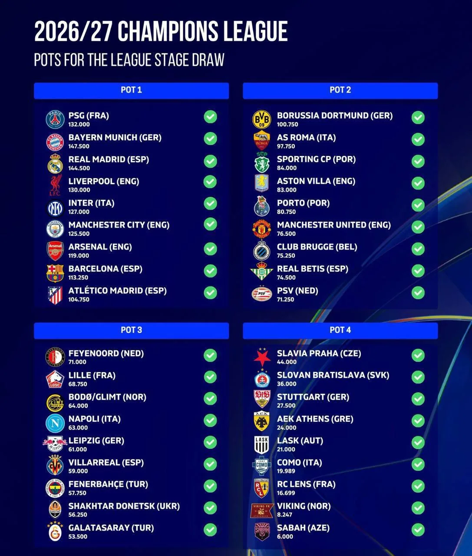The image size is (472, 556).
Task: Toggle the green check beside Viking (NOR)
Action: coord(418,508)
